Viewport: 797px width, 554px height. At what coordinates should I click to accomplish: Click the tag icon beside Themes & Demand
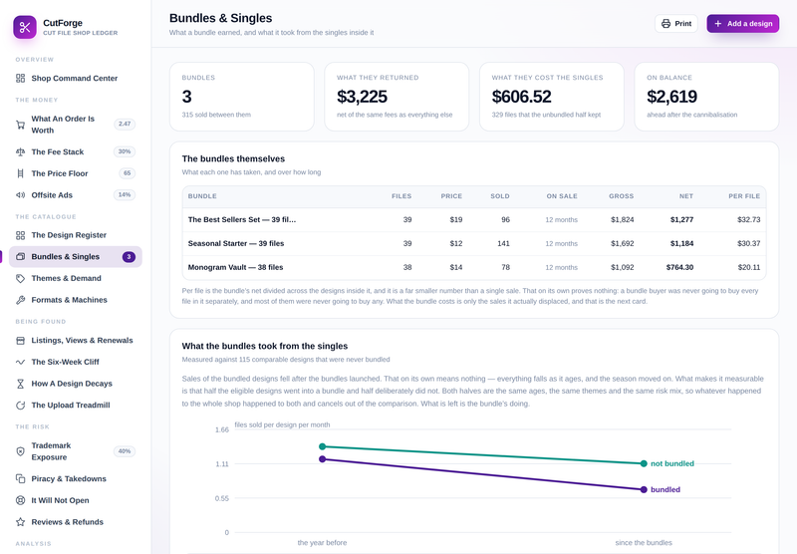tap(20, 279)
